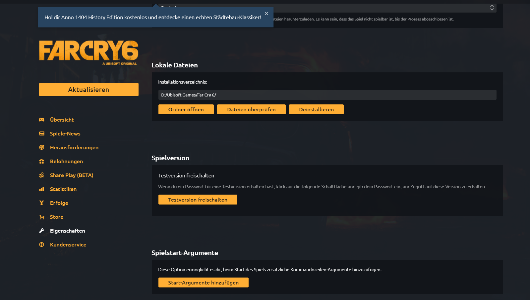Viewport: 530px width, 300px height.
Task: Click the installation directory field
Action: (327, 95)
